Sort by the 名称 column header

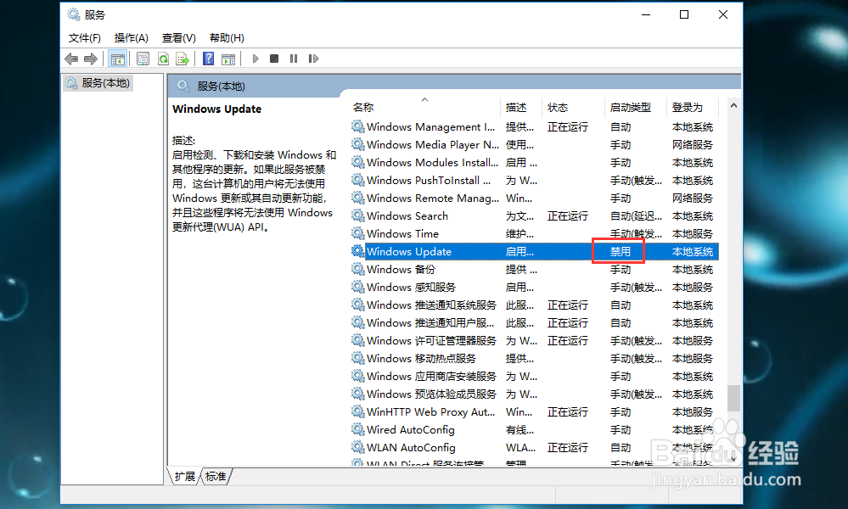tap(425, 107)
